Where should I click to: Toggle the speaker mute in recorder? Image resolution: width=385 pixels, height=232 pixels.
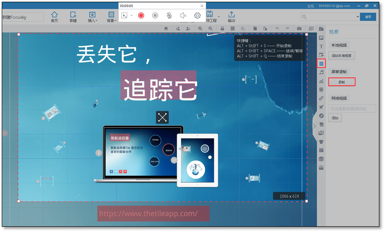click(x=183, y=16)
